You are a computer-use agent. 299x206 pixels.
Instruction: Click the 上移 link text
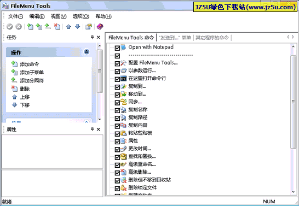pos(25,97)
